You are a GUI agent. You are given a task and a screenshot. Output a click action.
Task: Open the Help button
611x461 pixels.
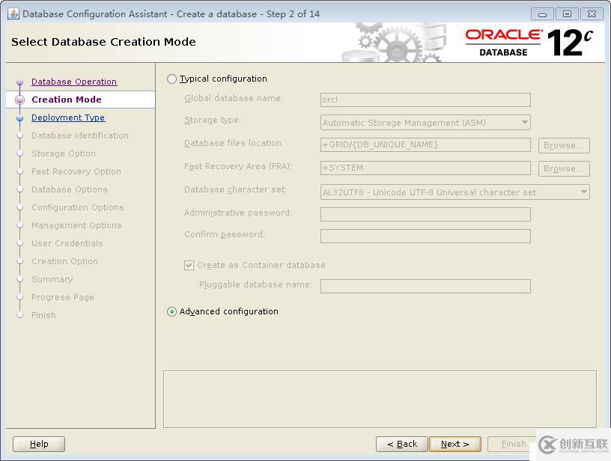(39, 444)
